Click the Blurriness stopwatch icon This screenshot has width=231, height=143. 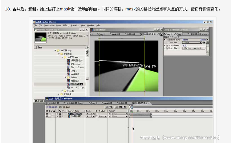[167, 46]
